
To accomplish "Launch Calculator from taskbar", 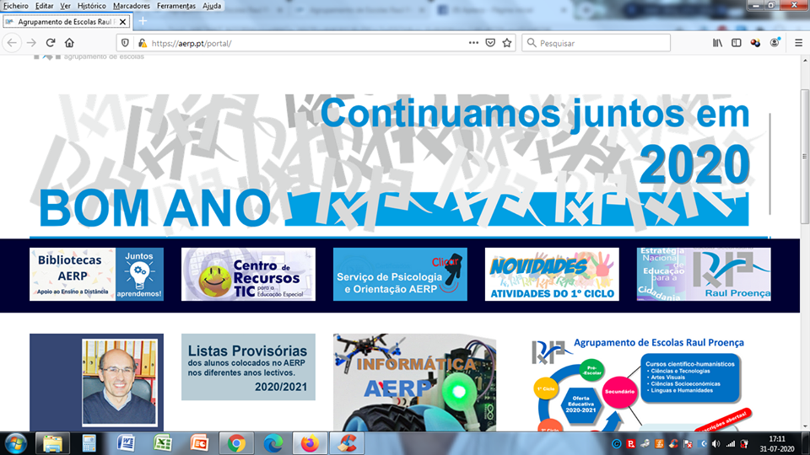I will tap(89, 444).
